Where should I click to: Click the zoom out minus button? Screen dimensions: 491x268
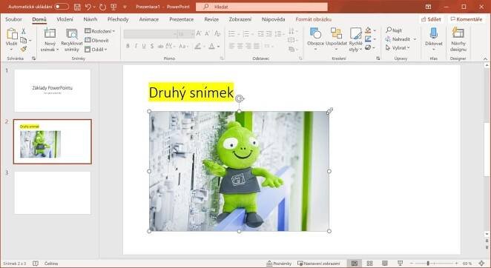click(412, 264)
